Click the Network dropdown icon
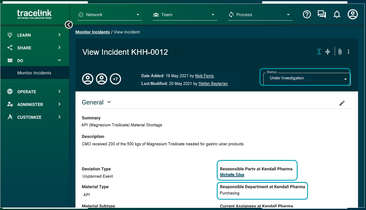 pos(81,15)
